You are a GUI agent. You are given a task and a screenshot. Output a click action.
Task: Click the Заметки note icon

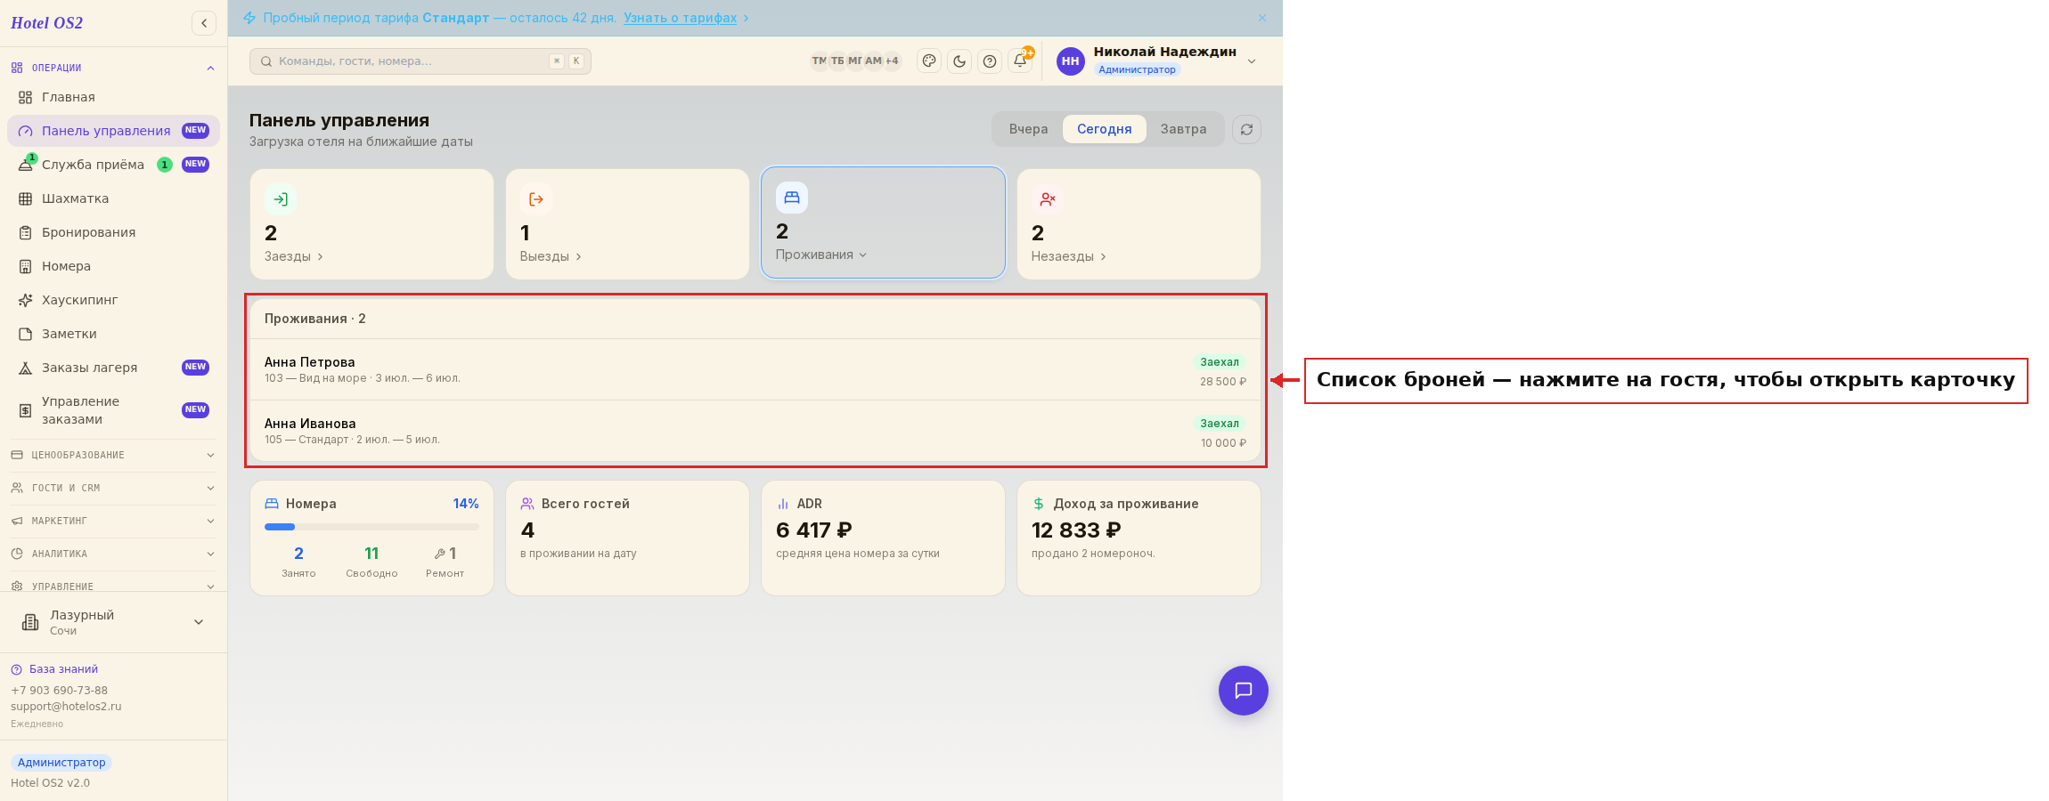[x=26, y=334]
